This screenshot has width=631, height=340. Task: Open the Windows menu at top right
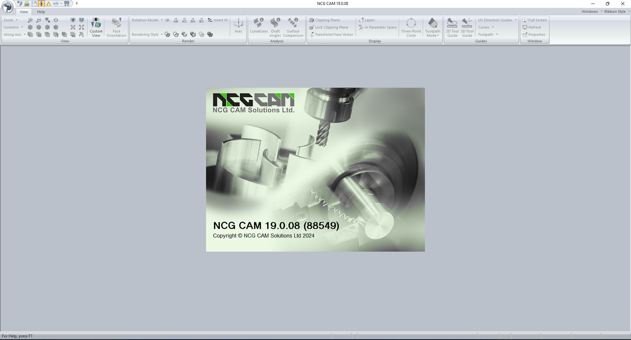[x=592, y=12]
